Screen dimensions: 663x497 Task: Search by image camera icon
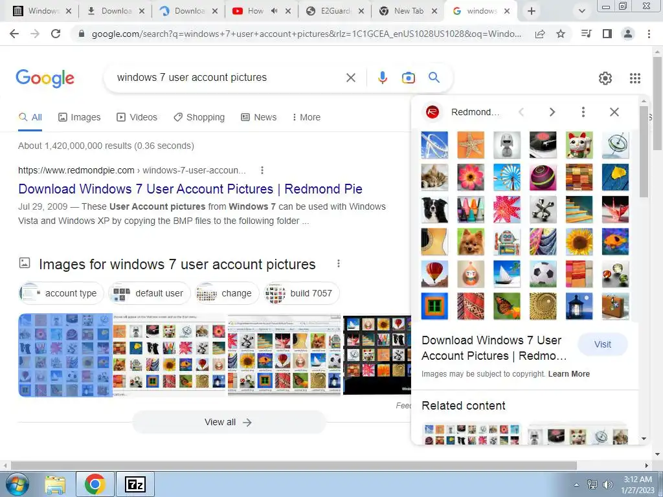pos(408,78)
